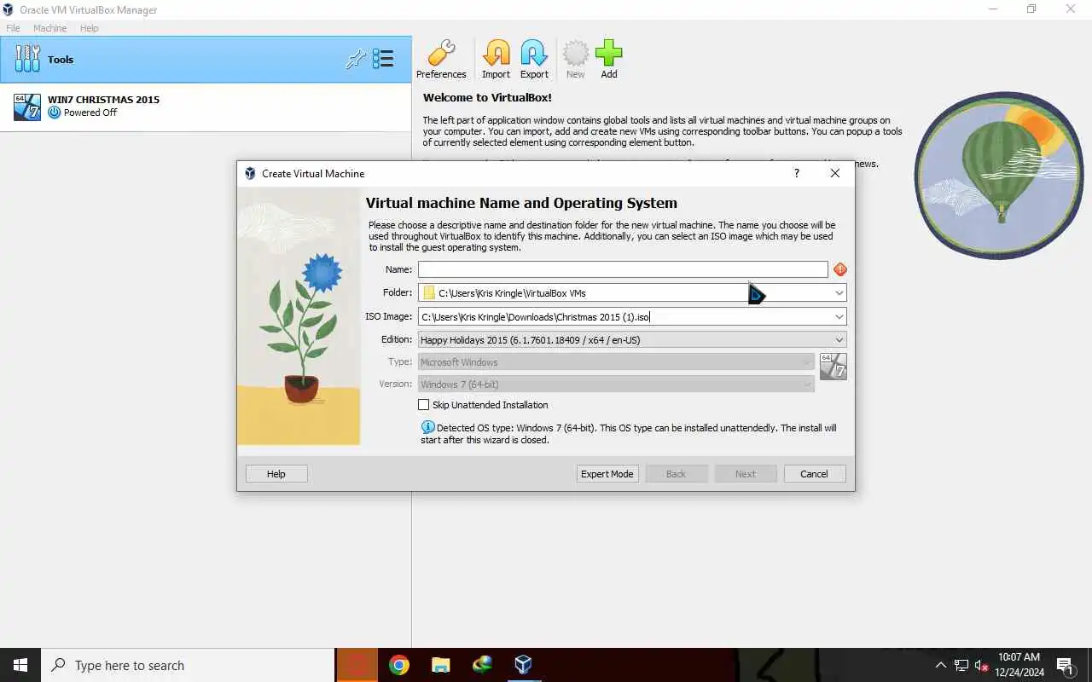Click the Name input field
Image resolution: width=1092 pixels, height=682 pixels.
click(x=623, y=269)
